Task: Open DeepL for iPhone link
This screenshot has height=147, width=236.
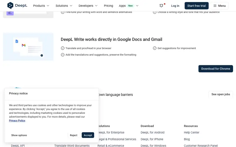Action: tap(152, 139)
